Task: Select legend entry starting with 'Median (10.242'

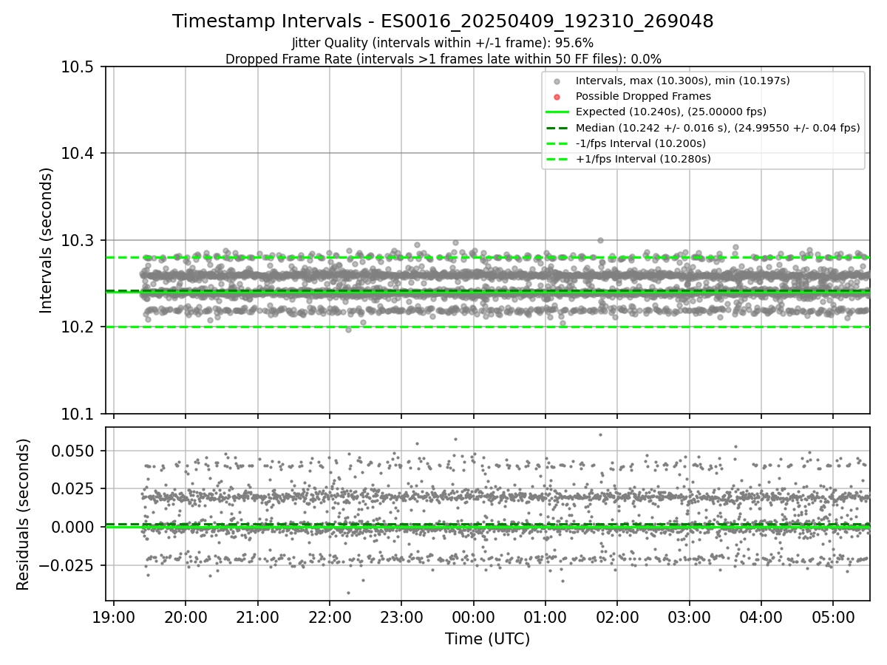Action: click(718, 127)
